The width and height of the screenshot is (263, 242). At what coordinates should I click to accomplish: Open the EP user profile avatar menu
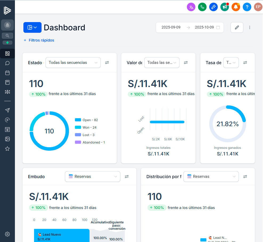click(258, 7)
